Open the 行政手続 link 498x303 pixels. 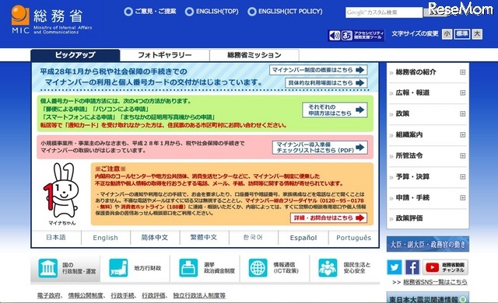click(122, 296)
